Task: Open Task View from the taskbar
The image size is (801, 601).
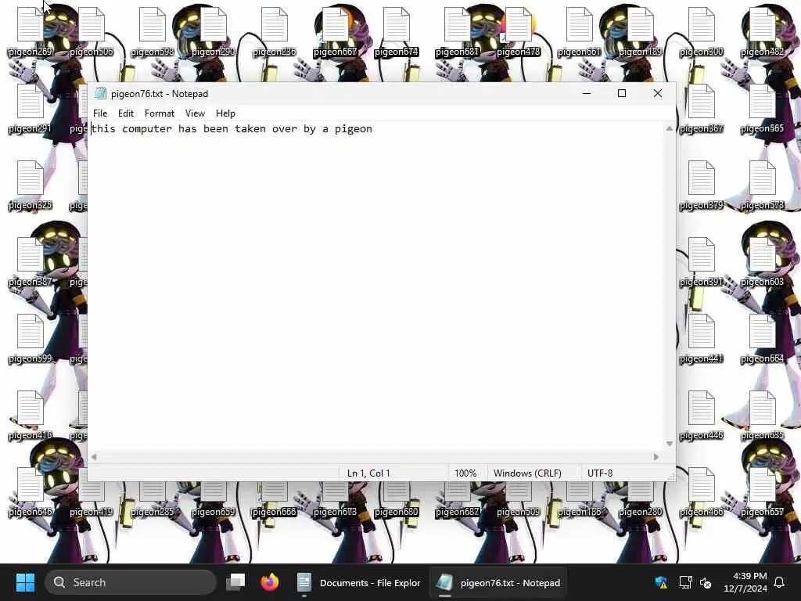Action: coord(235,582)
